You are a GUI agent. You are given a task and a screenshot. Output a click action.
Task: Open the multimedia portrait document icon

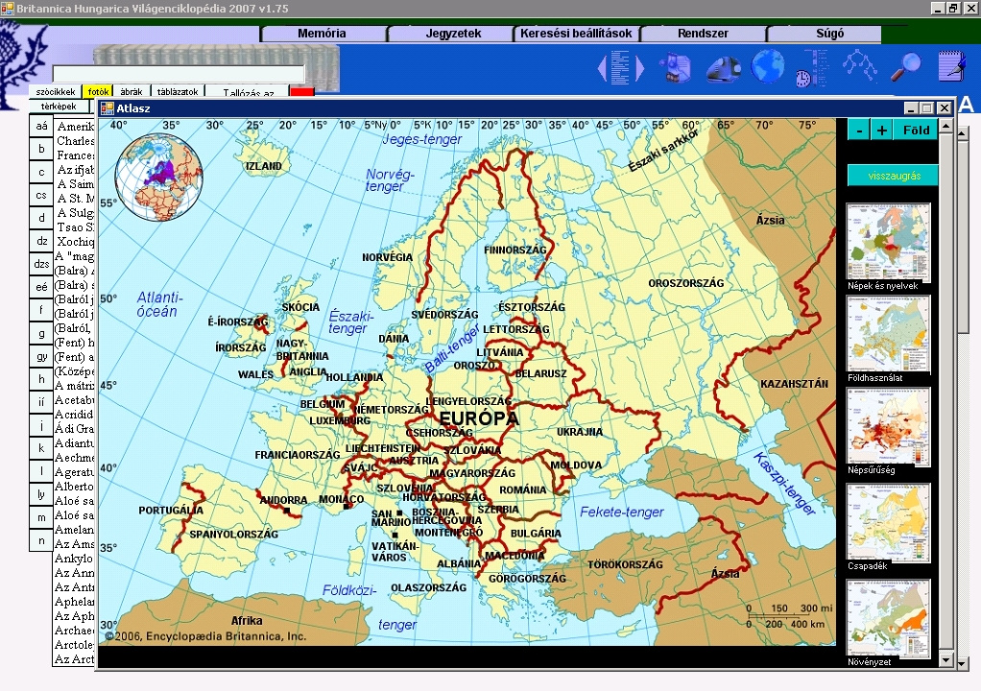(x=677, y=67)
